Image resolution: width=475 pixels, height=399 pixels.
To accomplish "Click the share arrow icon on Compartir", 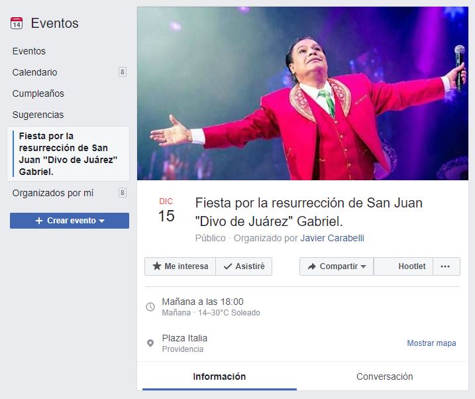I will [x=311, y=266].
